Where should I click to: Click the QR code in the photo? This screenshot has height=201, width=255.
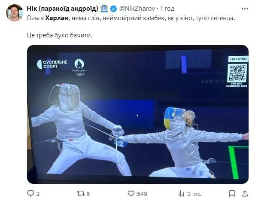pos(237,73)
